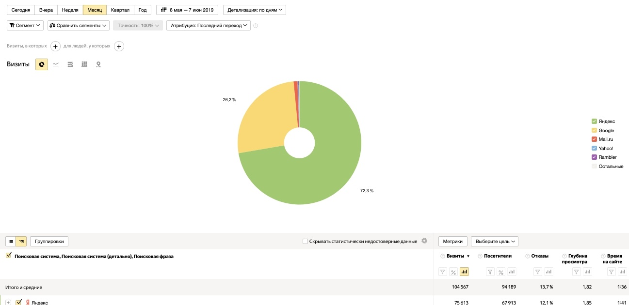Open table settings gear icon
This screenshot has height=305, width=629.
coord(424,241)
